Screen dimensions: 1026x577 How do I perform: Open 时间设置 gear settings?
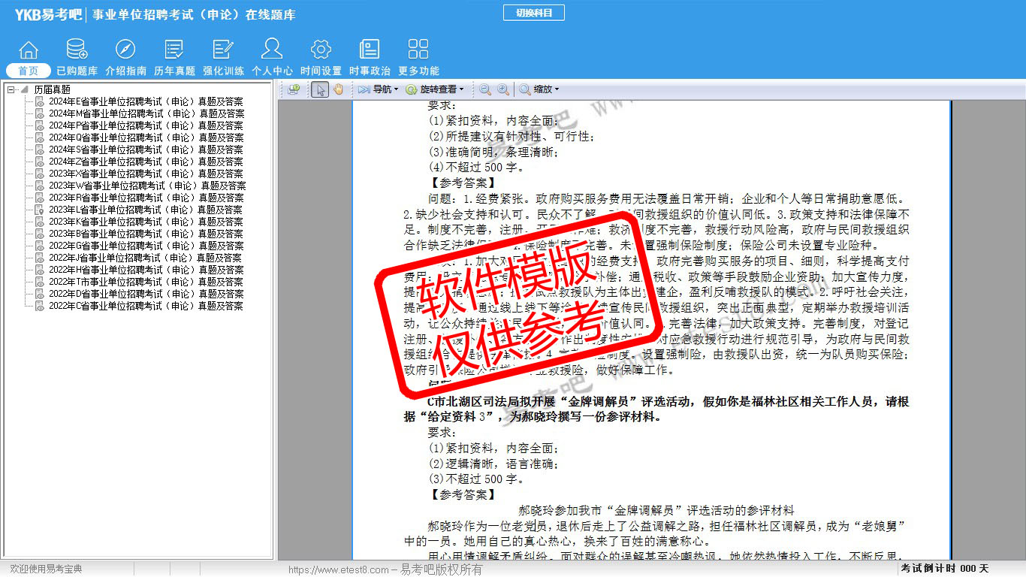321,57
